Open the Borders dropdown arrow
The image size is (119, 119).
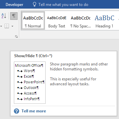[12, 26]
